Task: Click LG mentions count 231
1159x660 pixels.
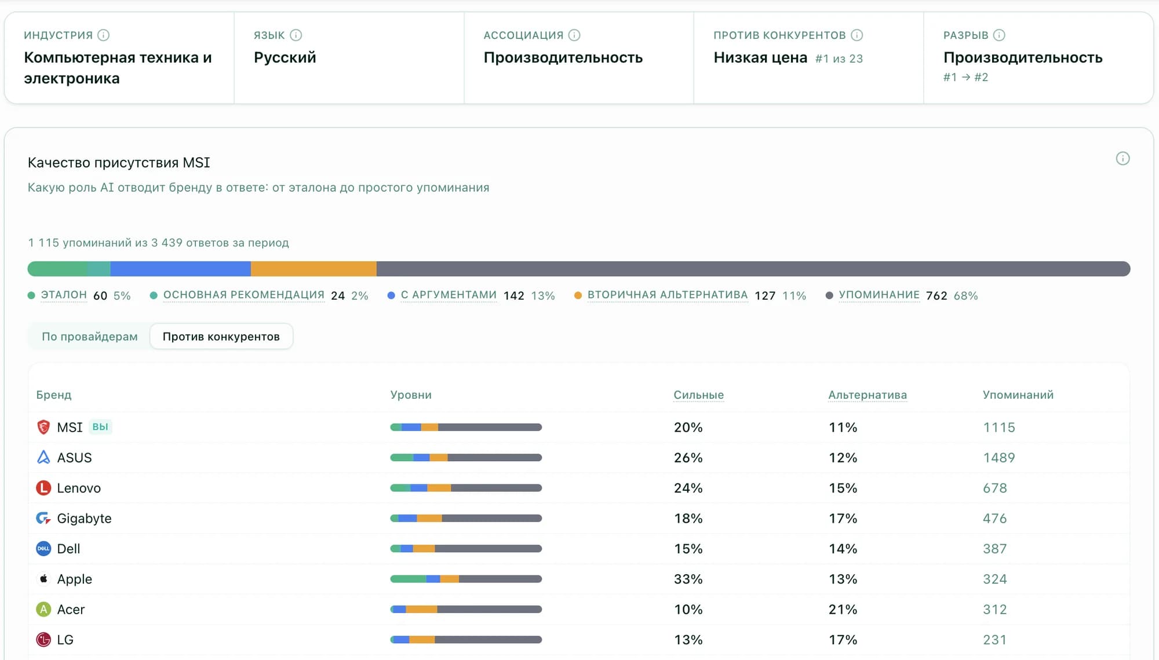Action: pos(995,640)
